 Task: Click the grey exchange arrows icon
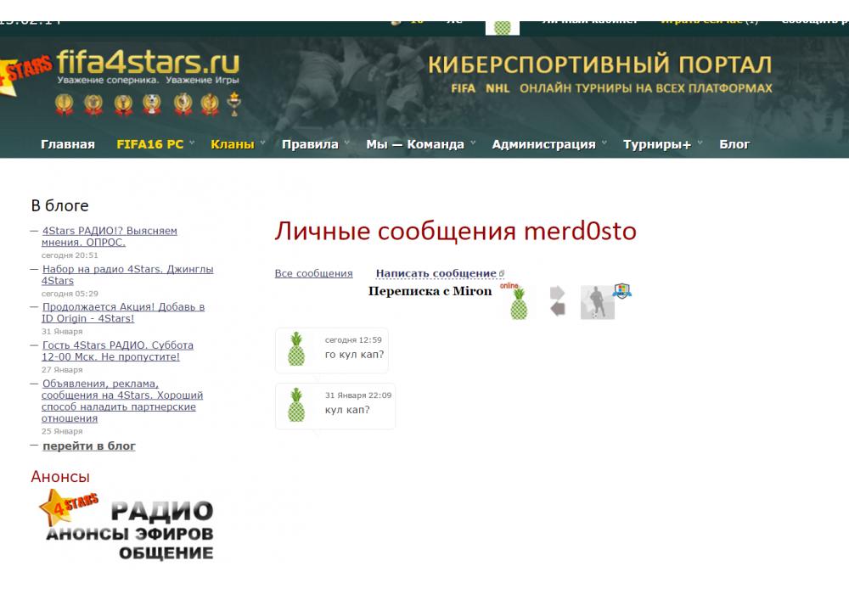pyautogui.click(x=557, y=300)
